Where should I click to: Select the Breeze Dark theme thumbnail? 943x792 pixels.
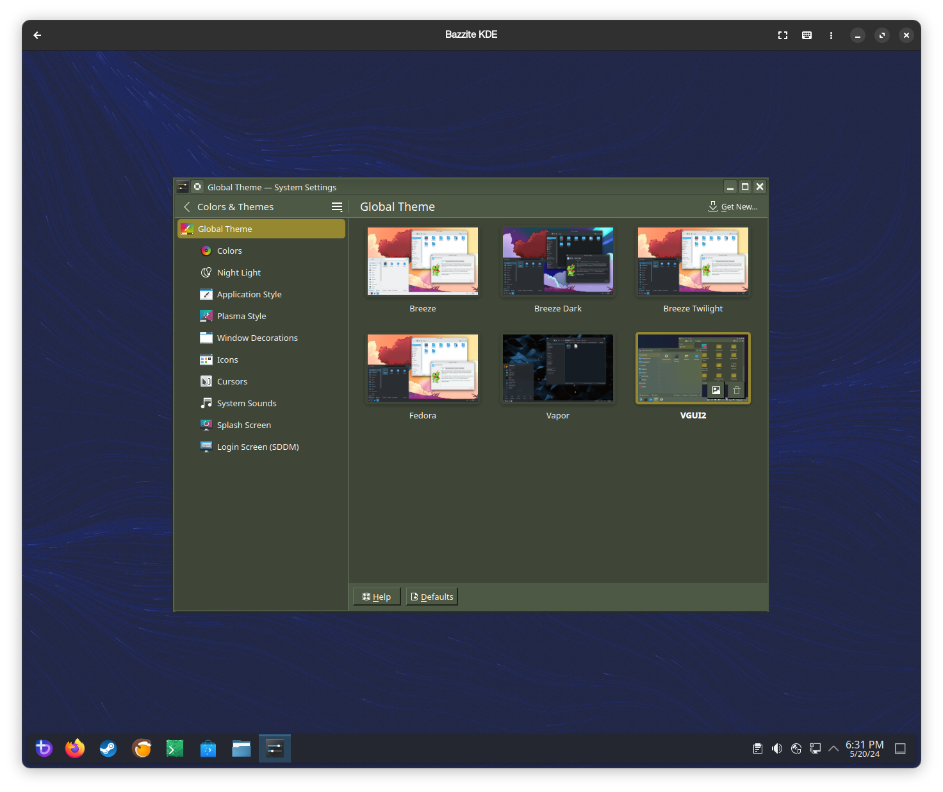pos(558,261)
